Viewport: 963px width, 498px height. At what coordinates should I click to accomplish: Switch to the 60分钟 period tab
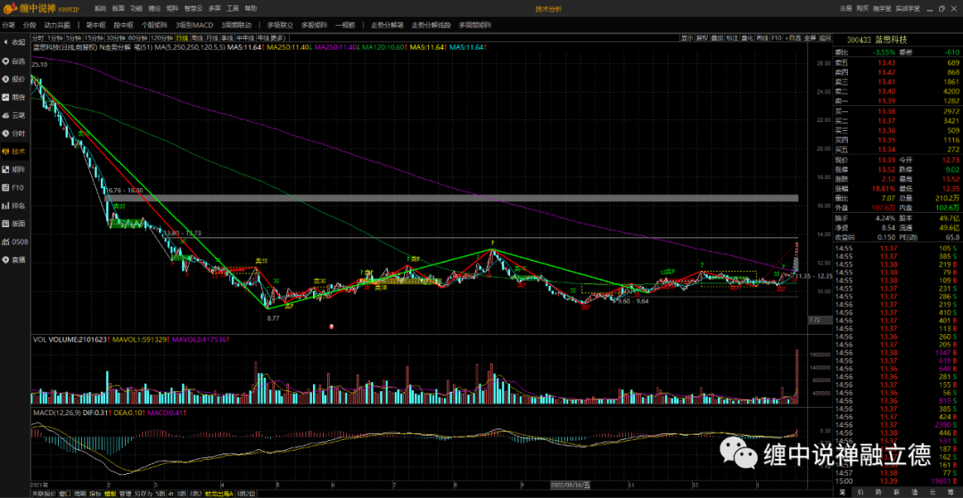(x=137, y=38)
